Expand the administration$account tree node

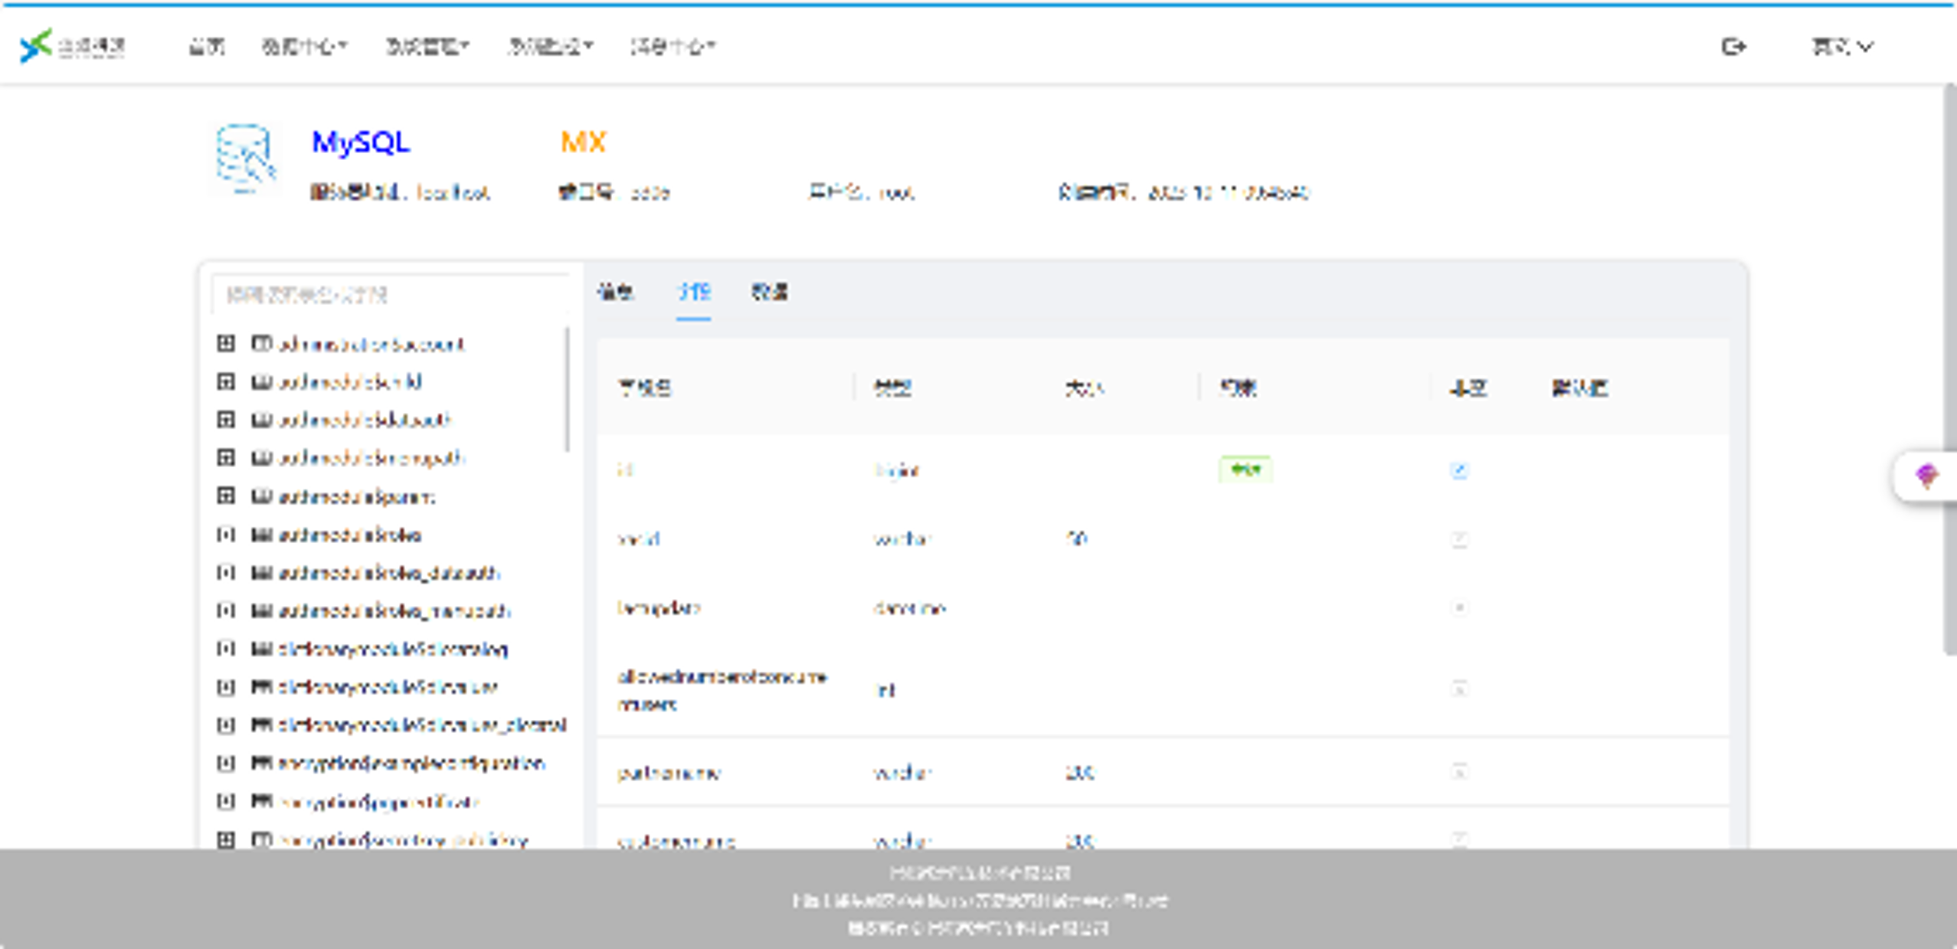(225, 343)
